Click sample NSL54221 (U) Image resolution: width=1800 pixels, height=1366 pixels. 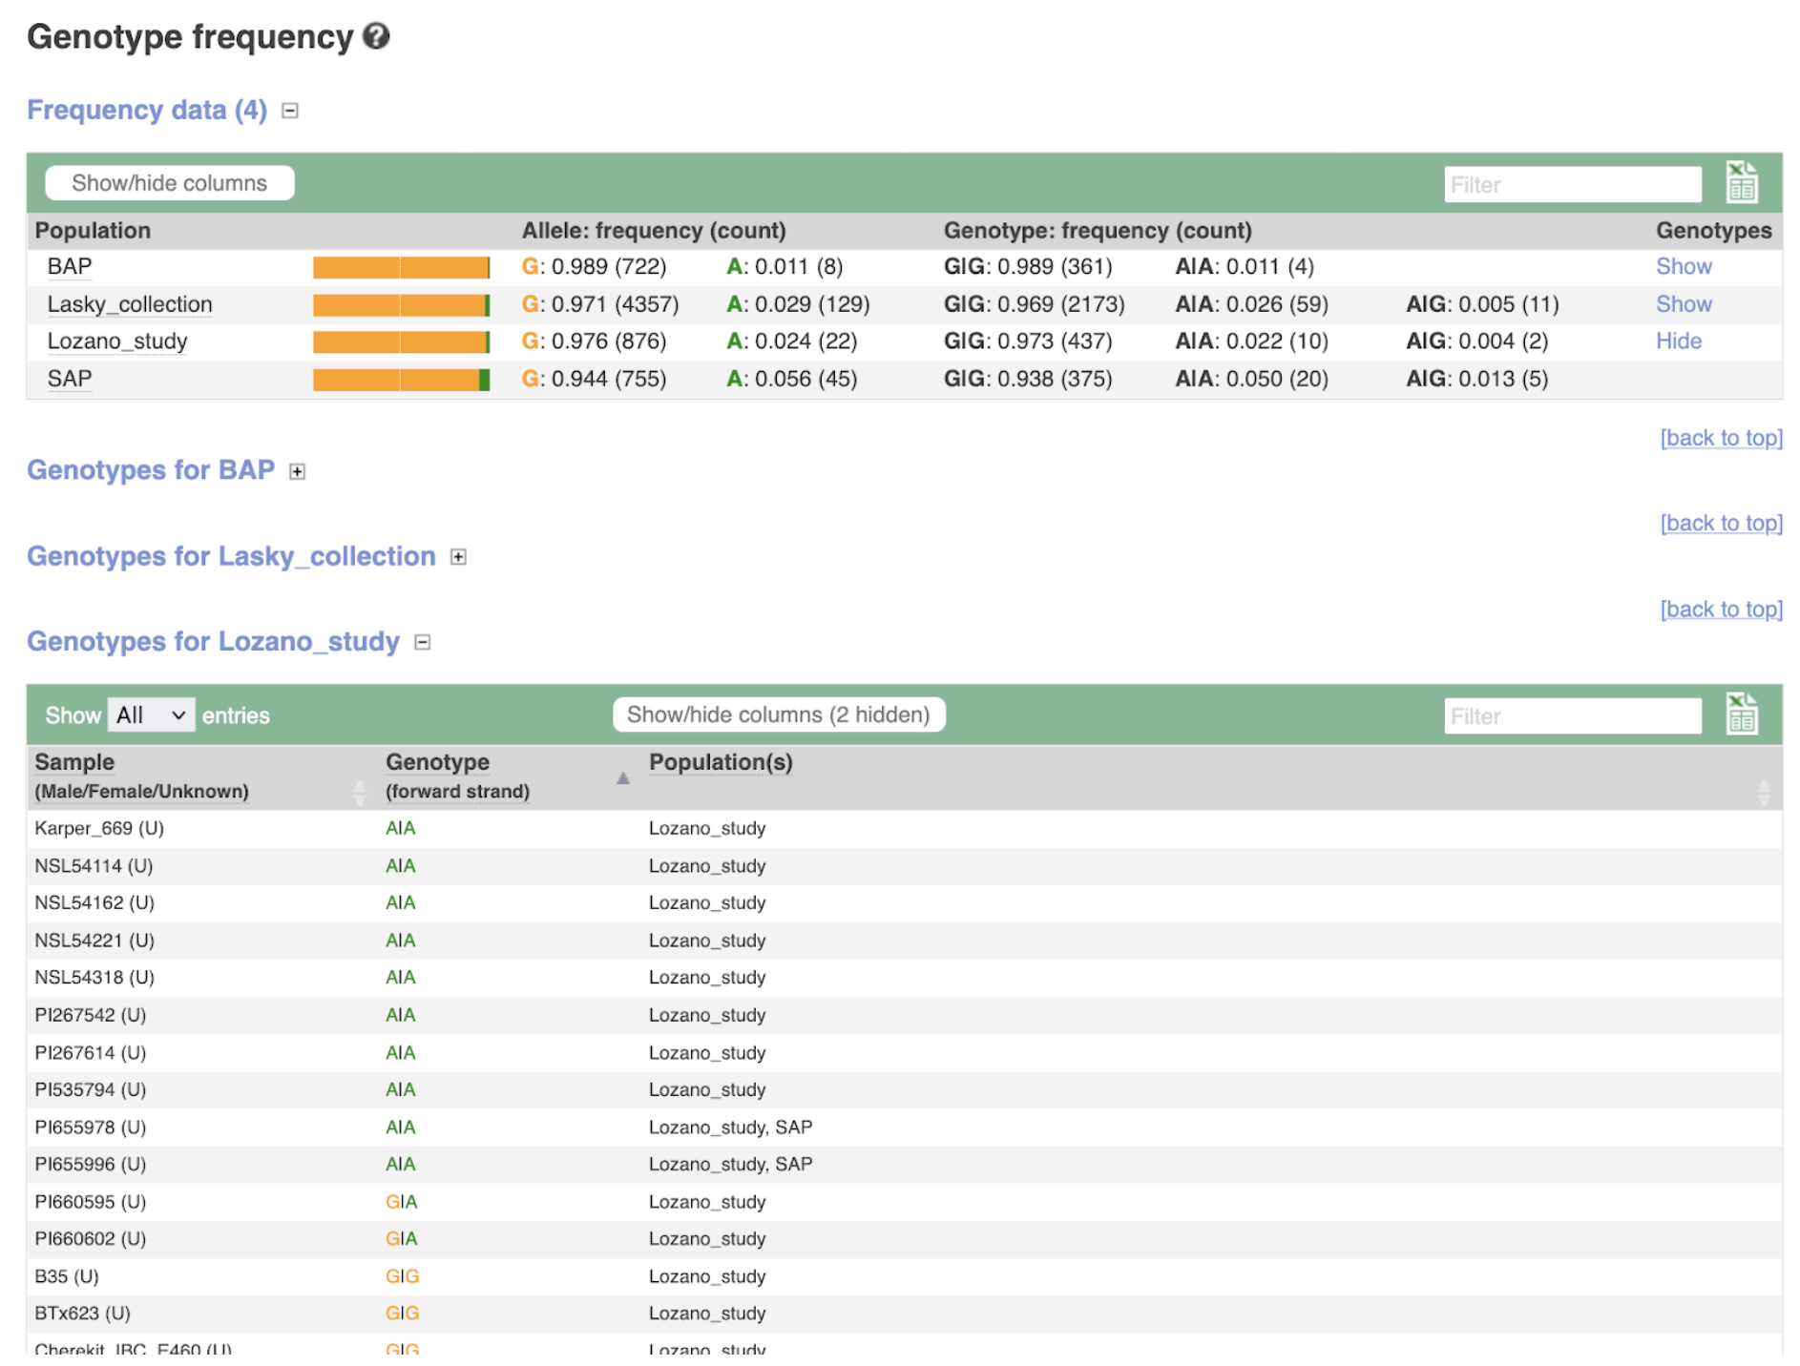point(94,941)
